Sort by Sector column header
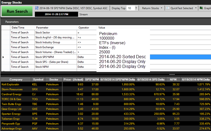The height and width of the screenshot is (131, 211). point(54,80)
